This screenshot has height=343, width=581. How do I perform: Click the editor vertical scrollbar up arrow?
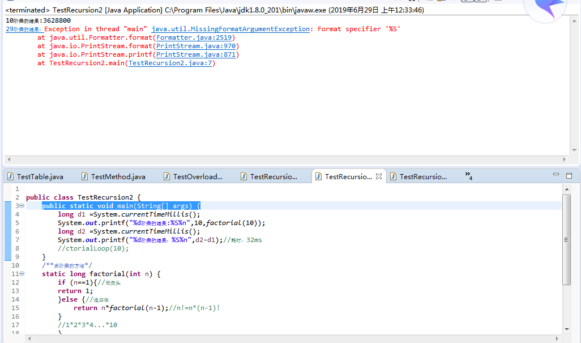pos(566,189)
